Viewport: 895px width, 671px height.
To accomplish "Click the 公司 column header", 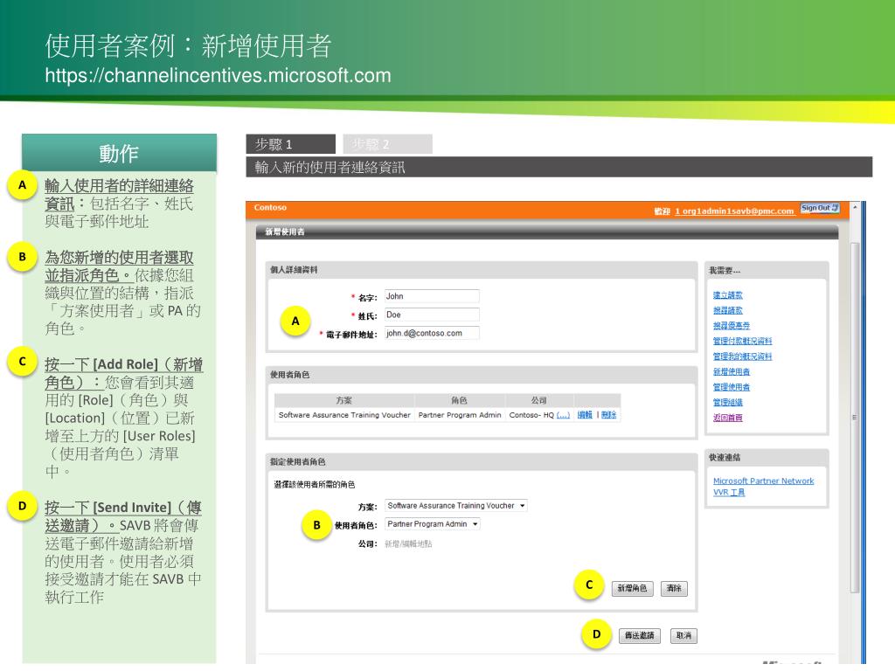I will (x=538, y=400).
